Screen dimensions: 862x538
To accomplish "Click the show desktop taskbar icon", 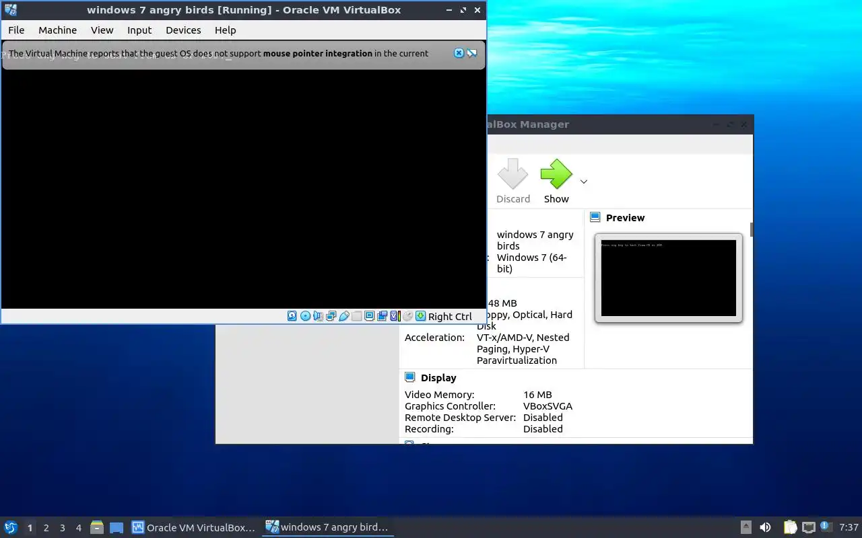I will click(x=117, y=528).
